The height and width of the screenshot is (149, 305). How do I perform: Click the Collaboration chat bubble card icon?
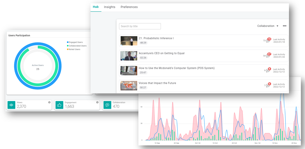point(107,105)
